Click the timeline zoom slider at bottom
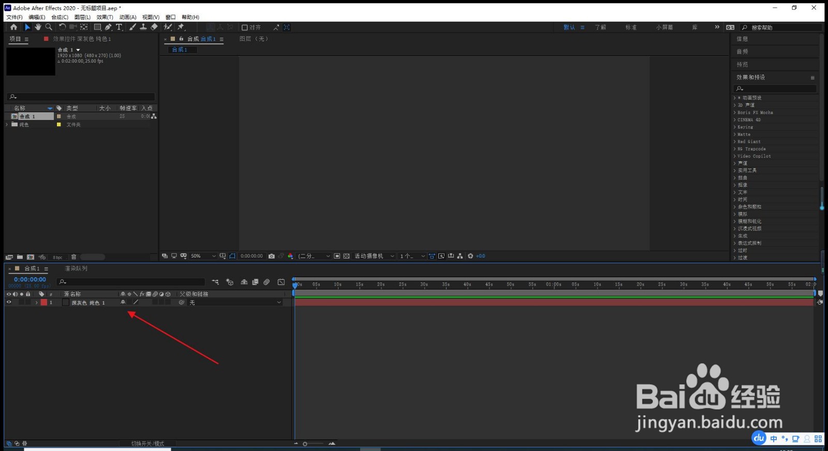Screen dimensions: 828x451 [x=314, y=444]
